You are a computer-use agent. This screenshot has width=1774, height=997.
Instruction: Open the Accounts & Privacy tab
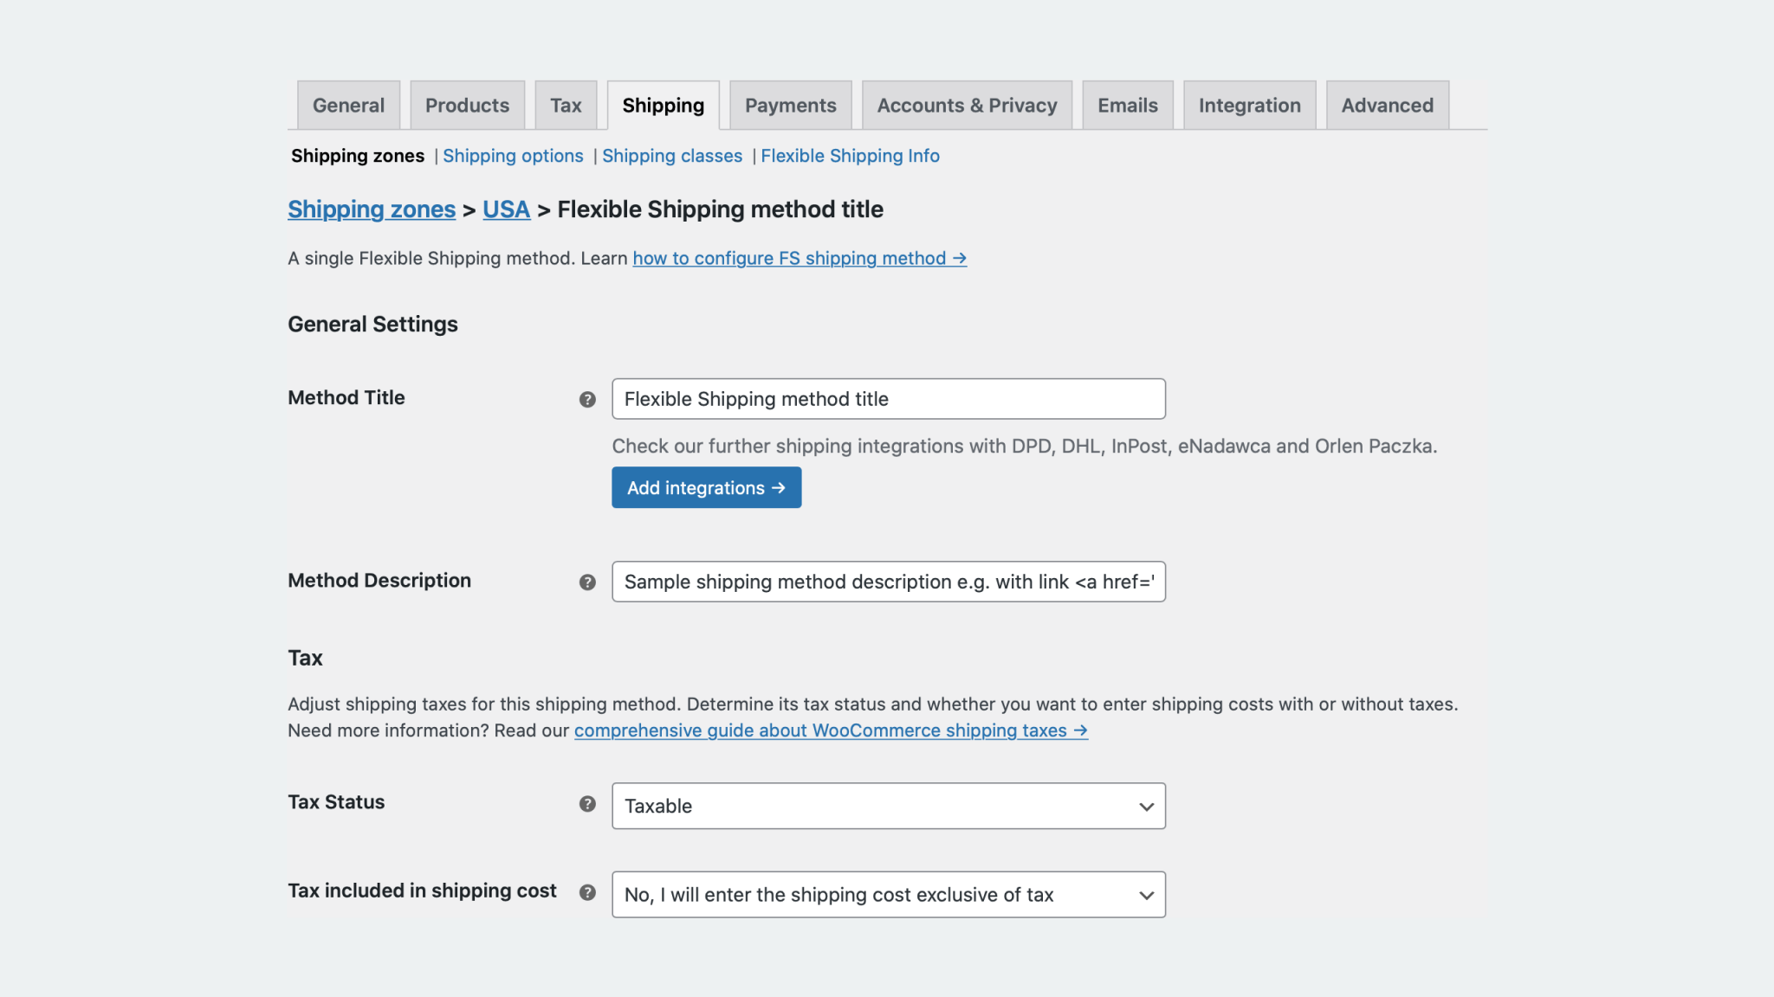(x=967, y=105)
